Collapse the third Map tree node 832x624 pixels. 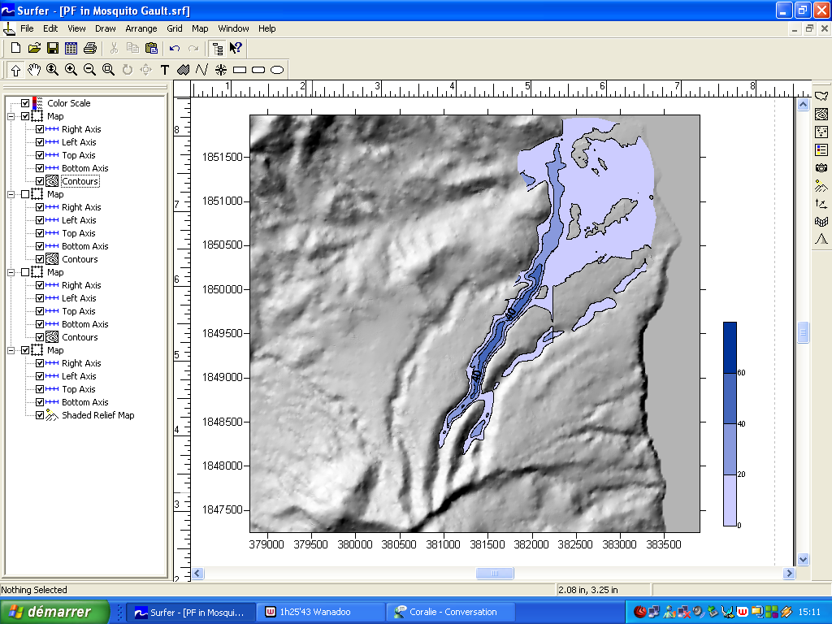pyautogui.click(x=11, y=272)
